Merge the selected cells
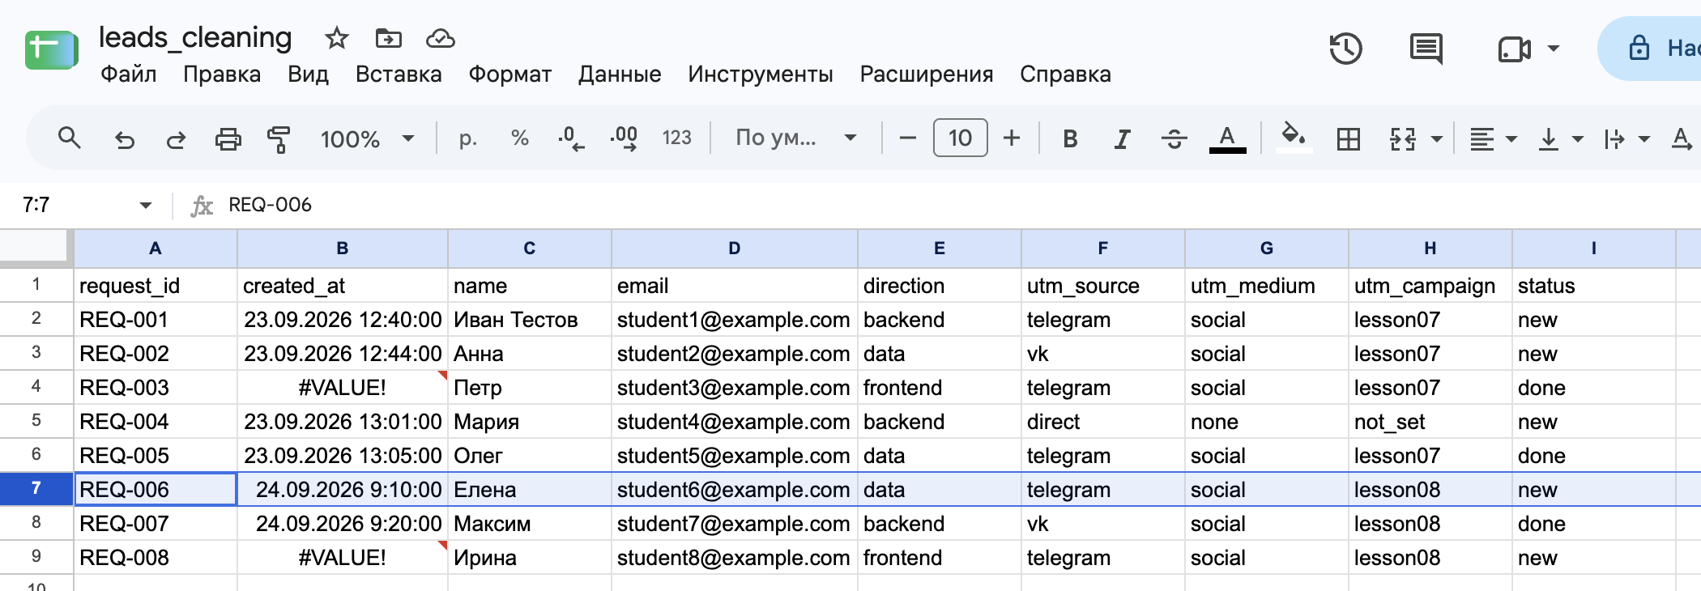 pyautogui.click(x=1403, y=139)
